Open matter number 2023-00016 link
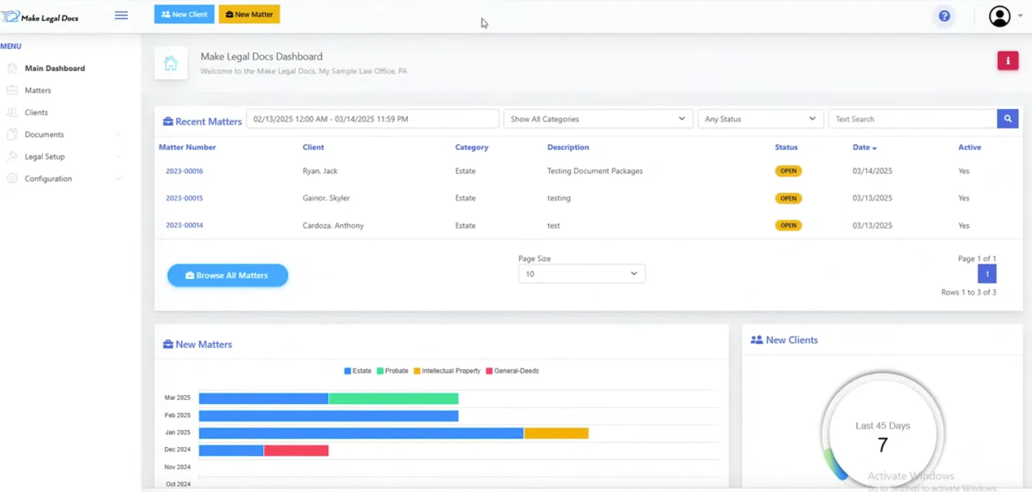This screenshot has width=1032, height=492. coord(184,171)
